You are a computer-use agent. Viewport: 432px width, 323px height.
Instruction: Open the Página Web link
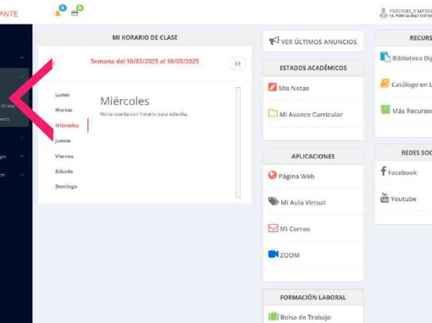click(x=296, y=177)
